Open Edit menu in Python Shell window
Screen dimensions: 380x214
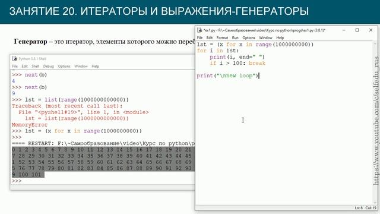pyautogui.click(x=24, y=66)
